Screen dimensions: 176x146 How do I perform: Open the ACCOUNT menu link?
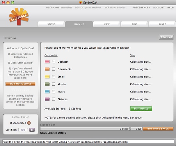click(159, 7)
